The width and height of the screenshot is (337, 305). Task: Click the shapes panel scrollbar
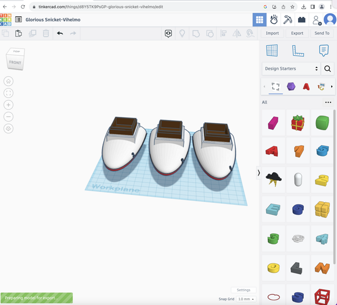point(334,187)
